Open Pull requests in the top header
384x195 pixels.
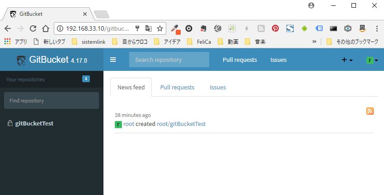pyautogui.click(x=240, y=60)
